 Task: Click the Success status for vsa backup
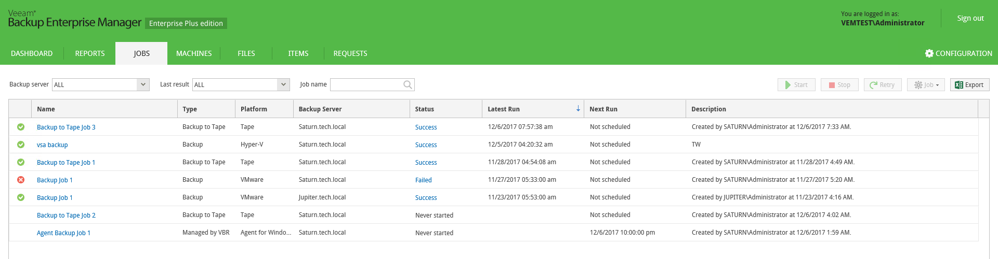pyautogui.click(x=426, y=145)
